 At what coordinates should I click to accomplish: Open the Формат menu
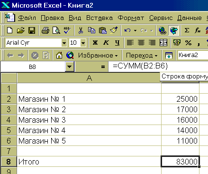(131, 18)
